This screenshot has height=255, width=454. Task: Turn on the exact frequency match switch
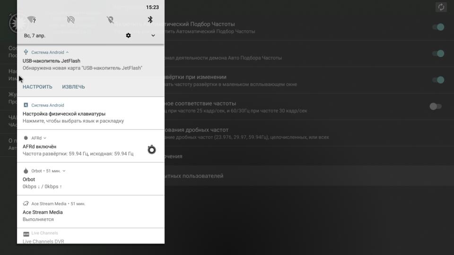click(x=436, y=107)
